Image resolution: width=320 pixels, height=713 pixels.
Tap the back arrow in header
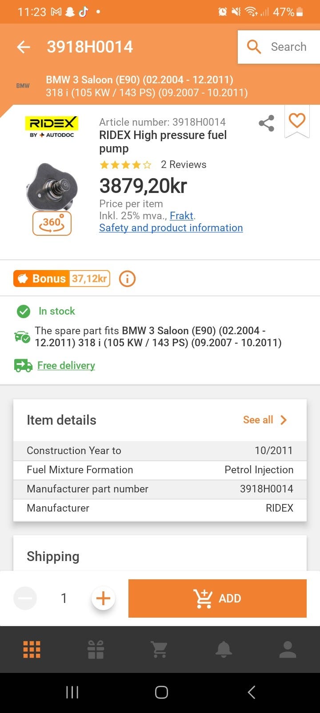point(24,47)
